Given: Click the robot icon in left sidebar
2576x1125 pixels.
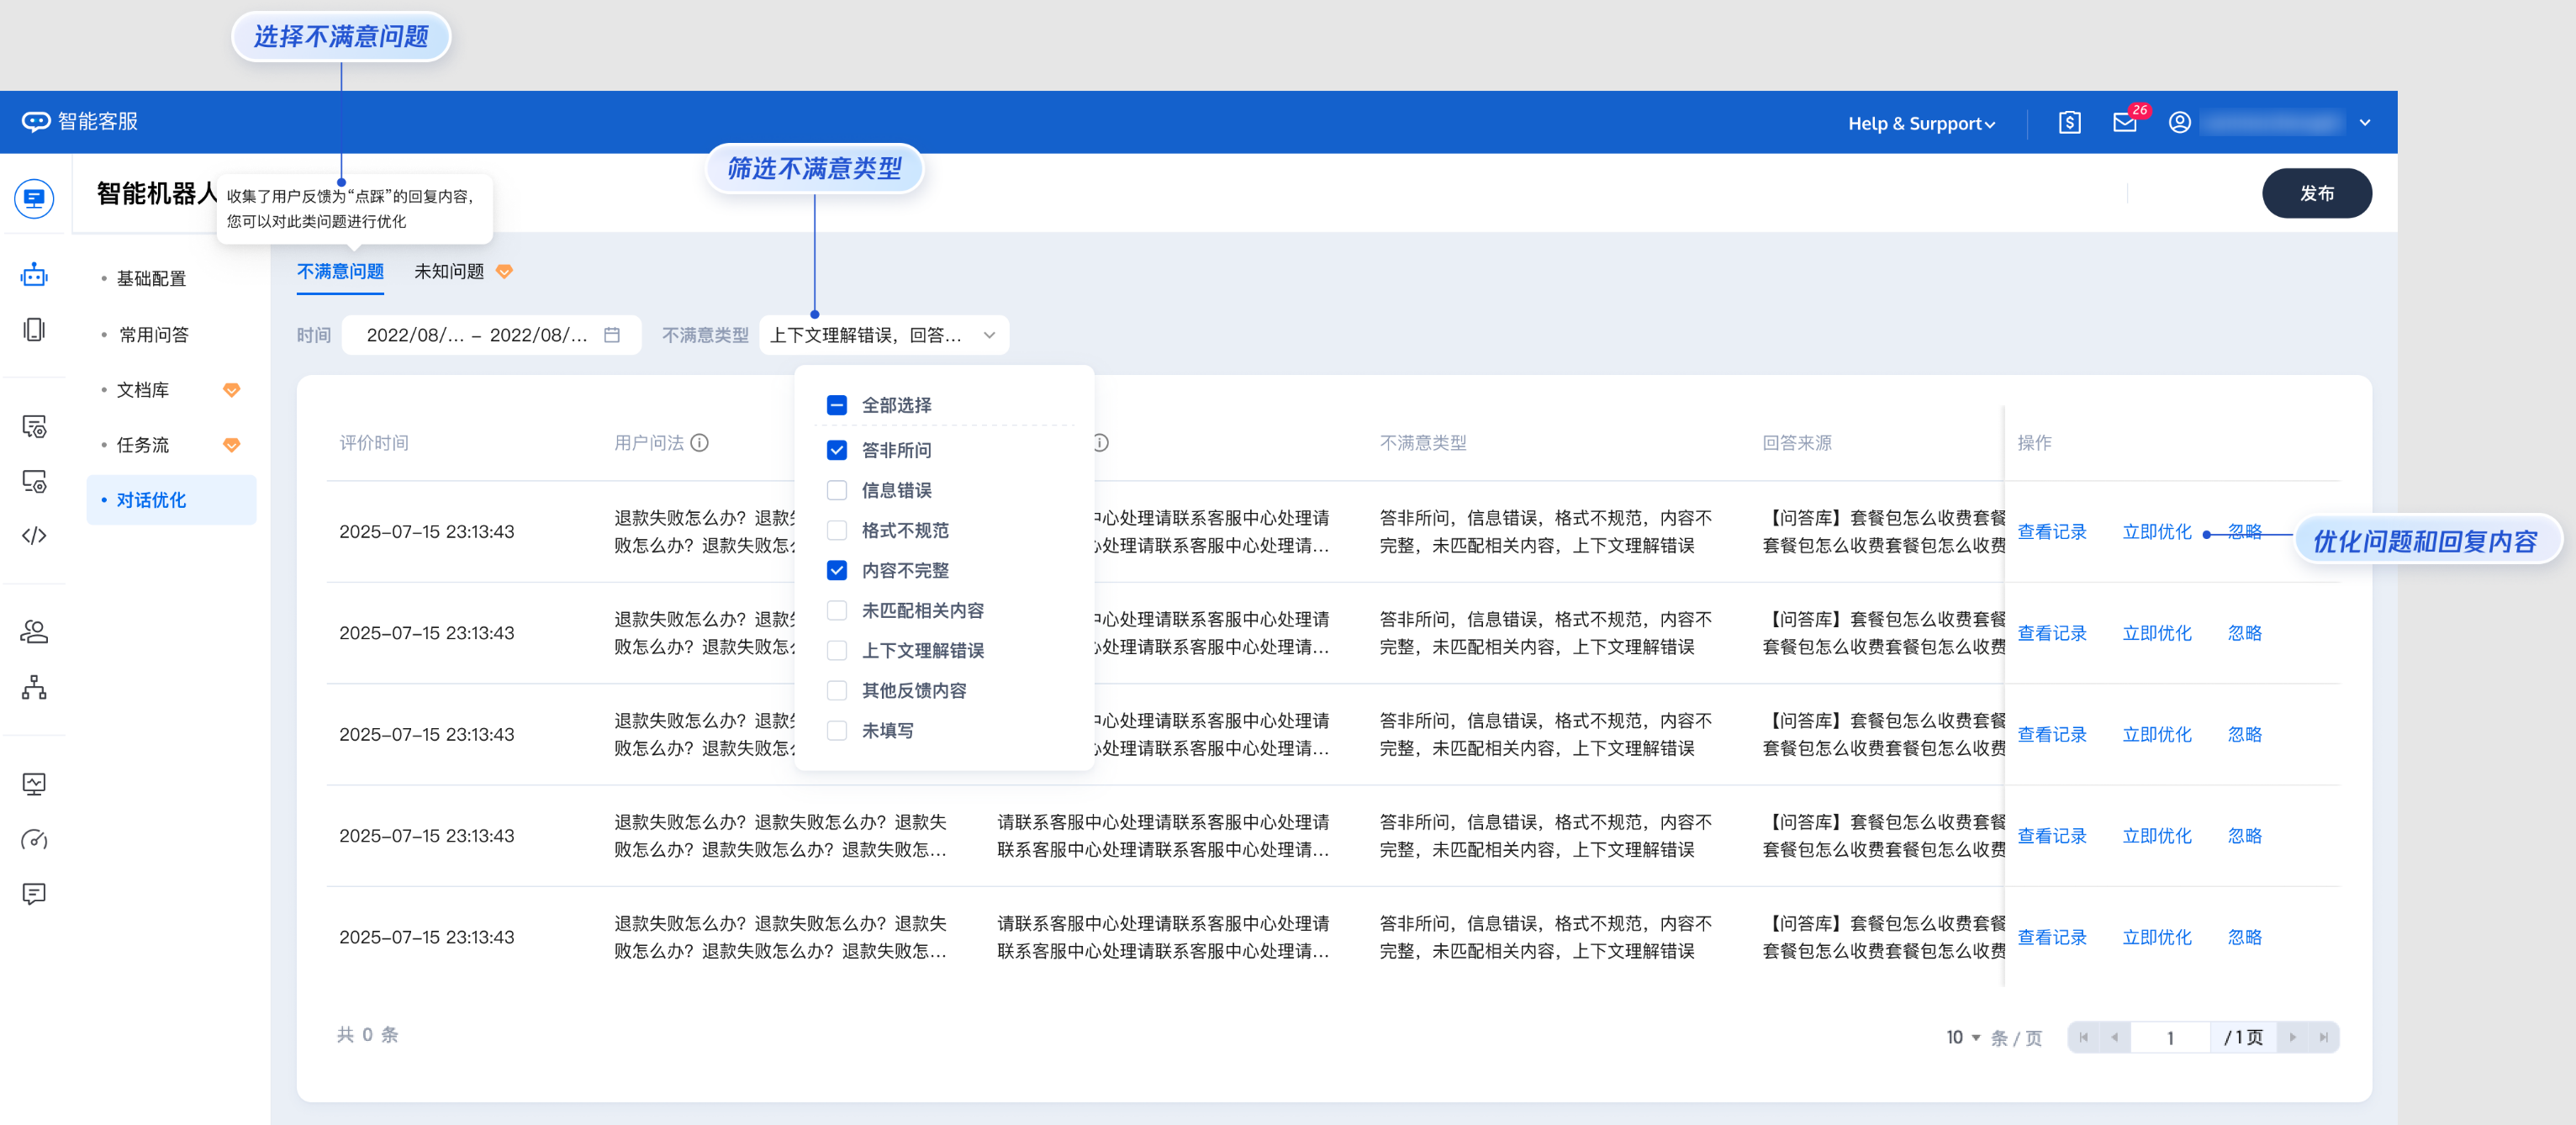Looking at the screenshot, I should tap(34, 275).
